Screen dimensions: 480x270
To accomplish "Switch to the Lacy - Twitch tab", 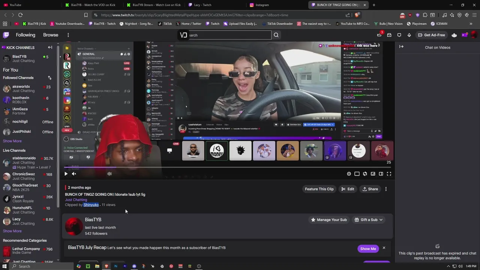I will [x=216, y=5].
